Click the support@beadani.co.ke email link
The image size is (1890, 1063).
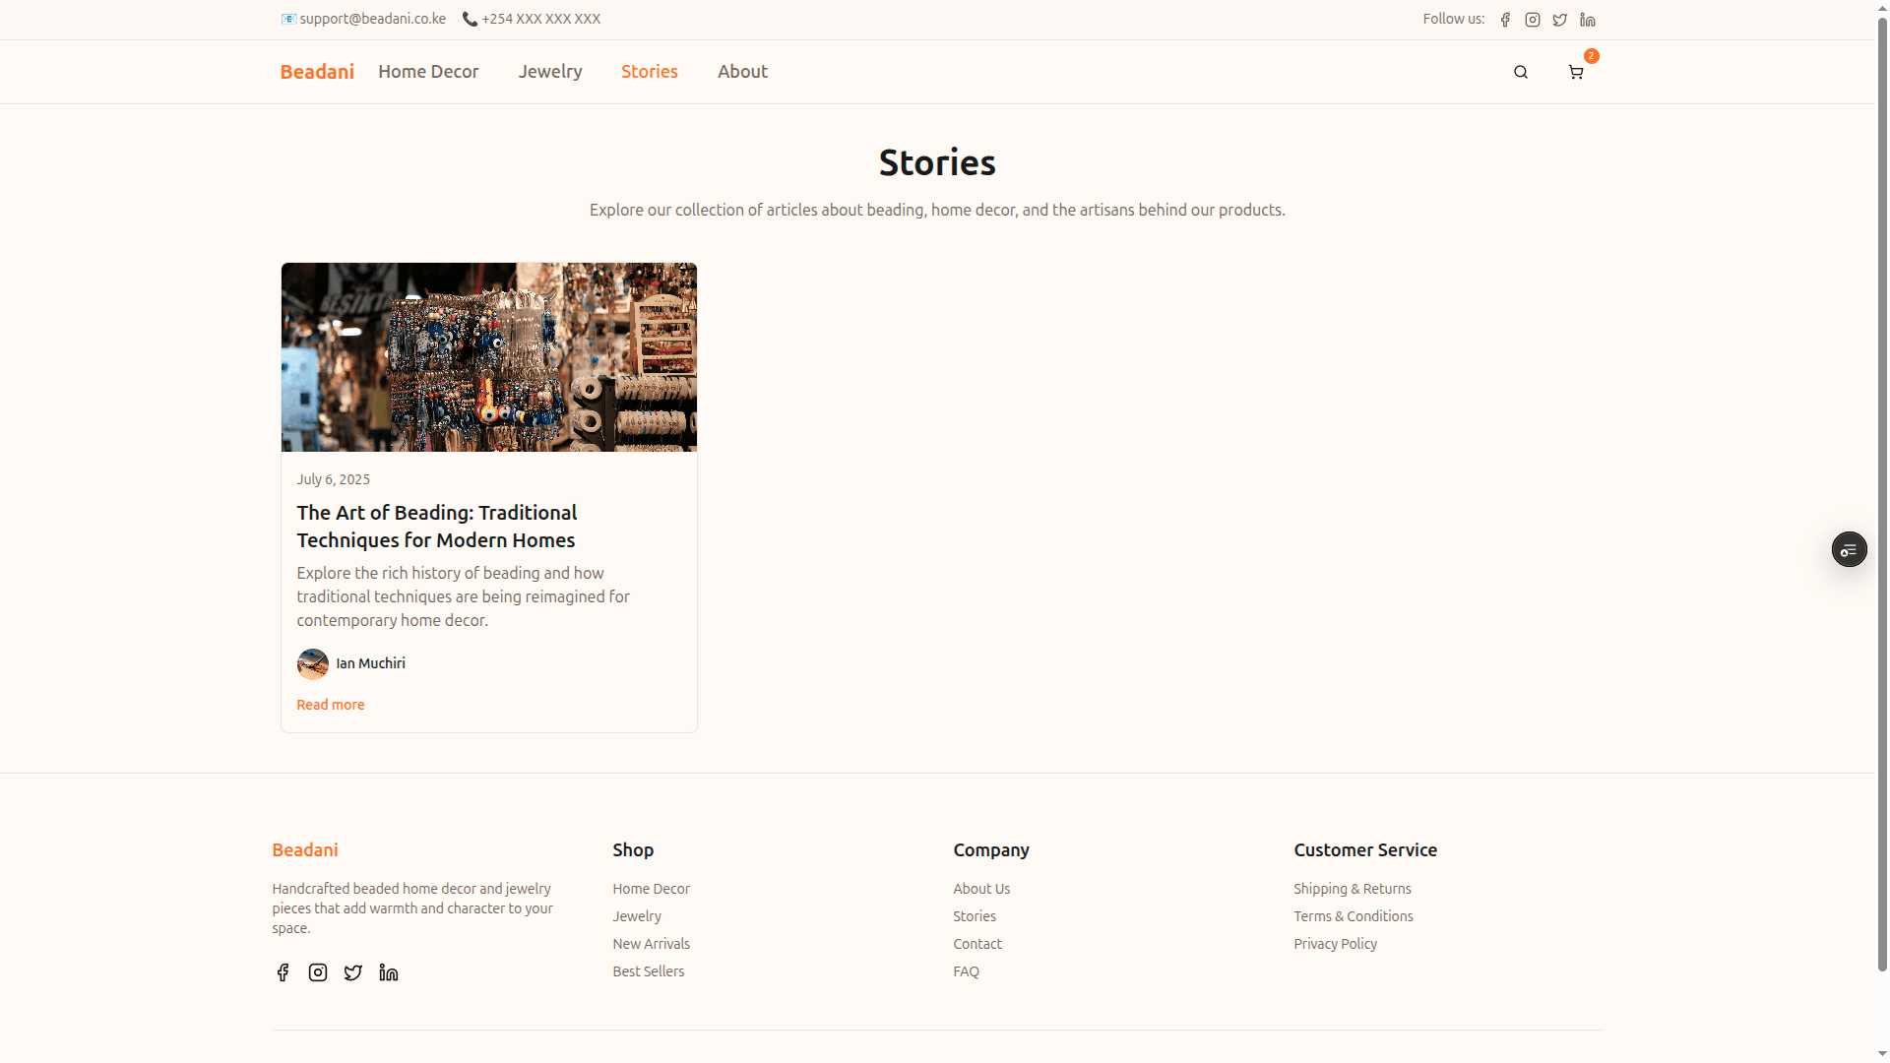point(372,19)
